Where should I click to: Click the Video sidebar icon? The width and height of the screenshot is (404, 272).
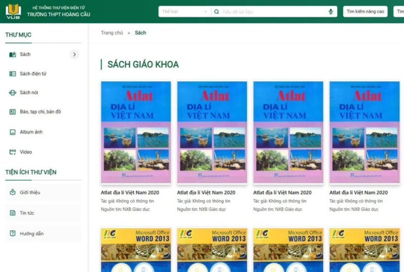tap(13, 152)
